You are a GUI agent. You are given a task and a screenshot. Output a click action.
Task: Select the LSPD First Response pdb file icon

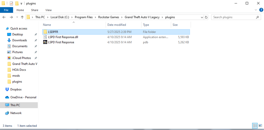pos(45,42)
